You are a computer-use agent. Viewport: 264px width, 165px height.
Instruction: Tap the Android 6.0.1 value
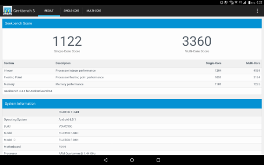pos(67,120)
